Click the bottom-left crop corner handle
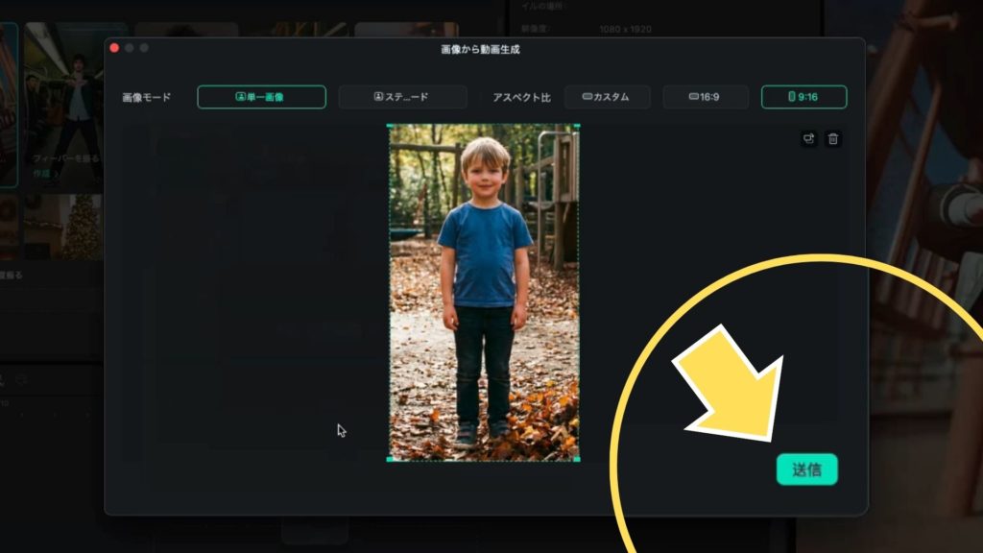 (x=390, y=459)
